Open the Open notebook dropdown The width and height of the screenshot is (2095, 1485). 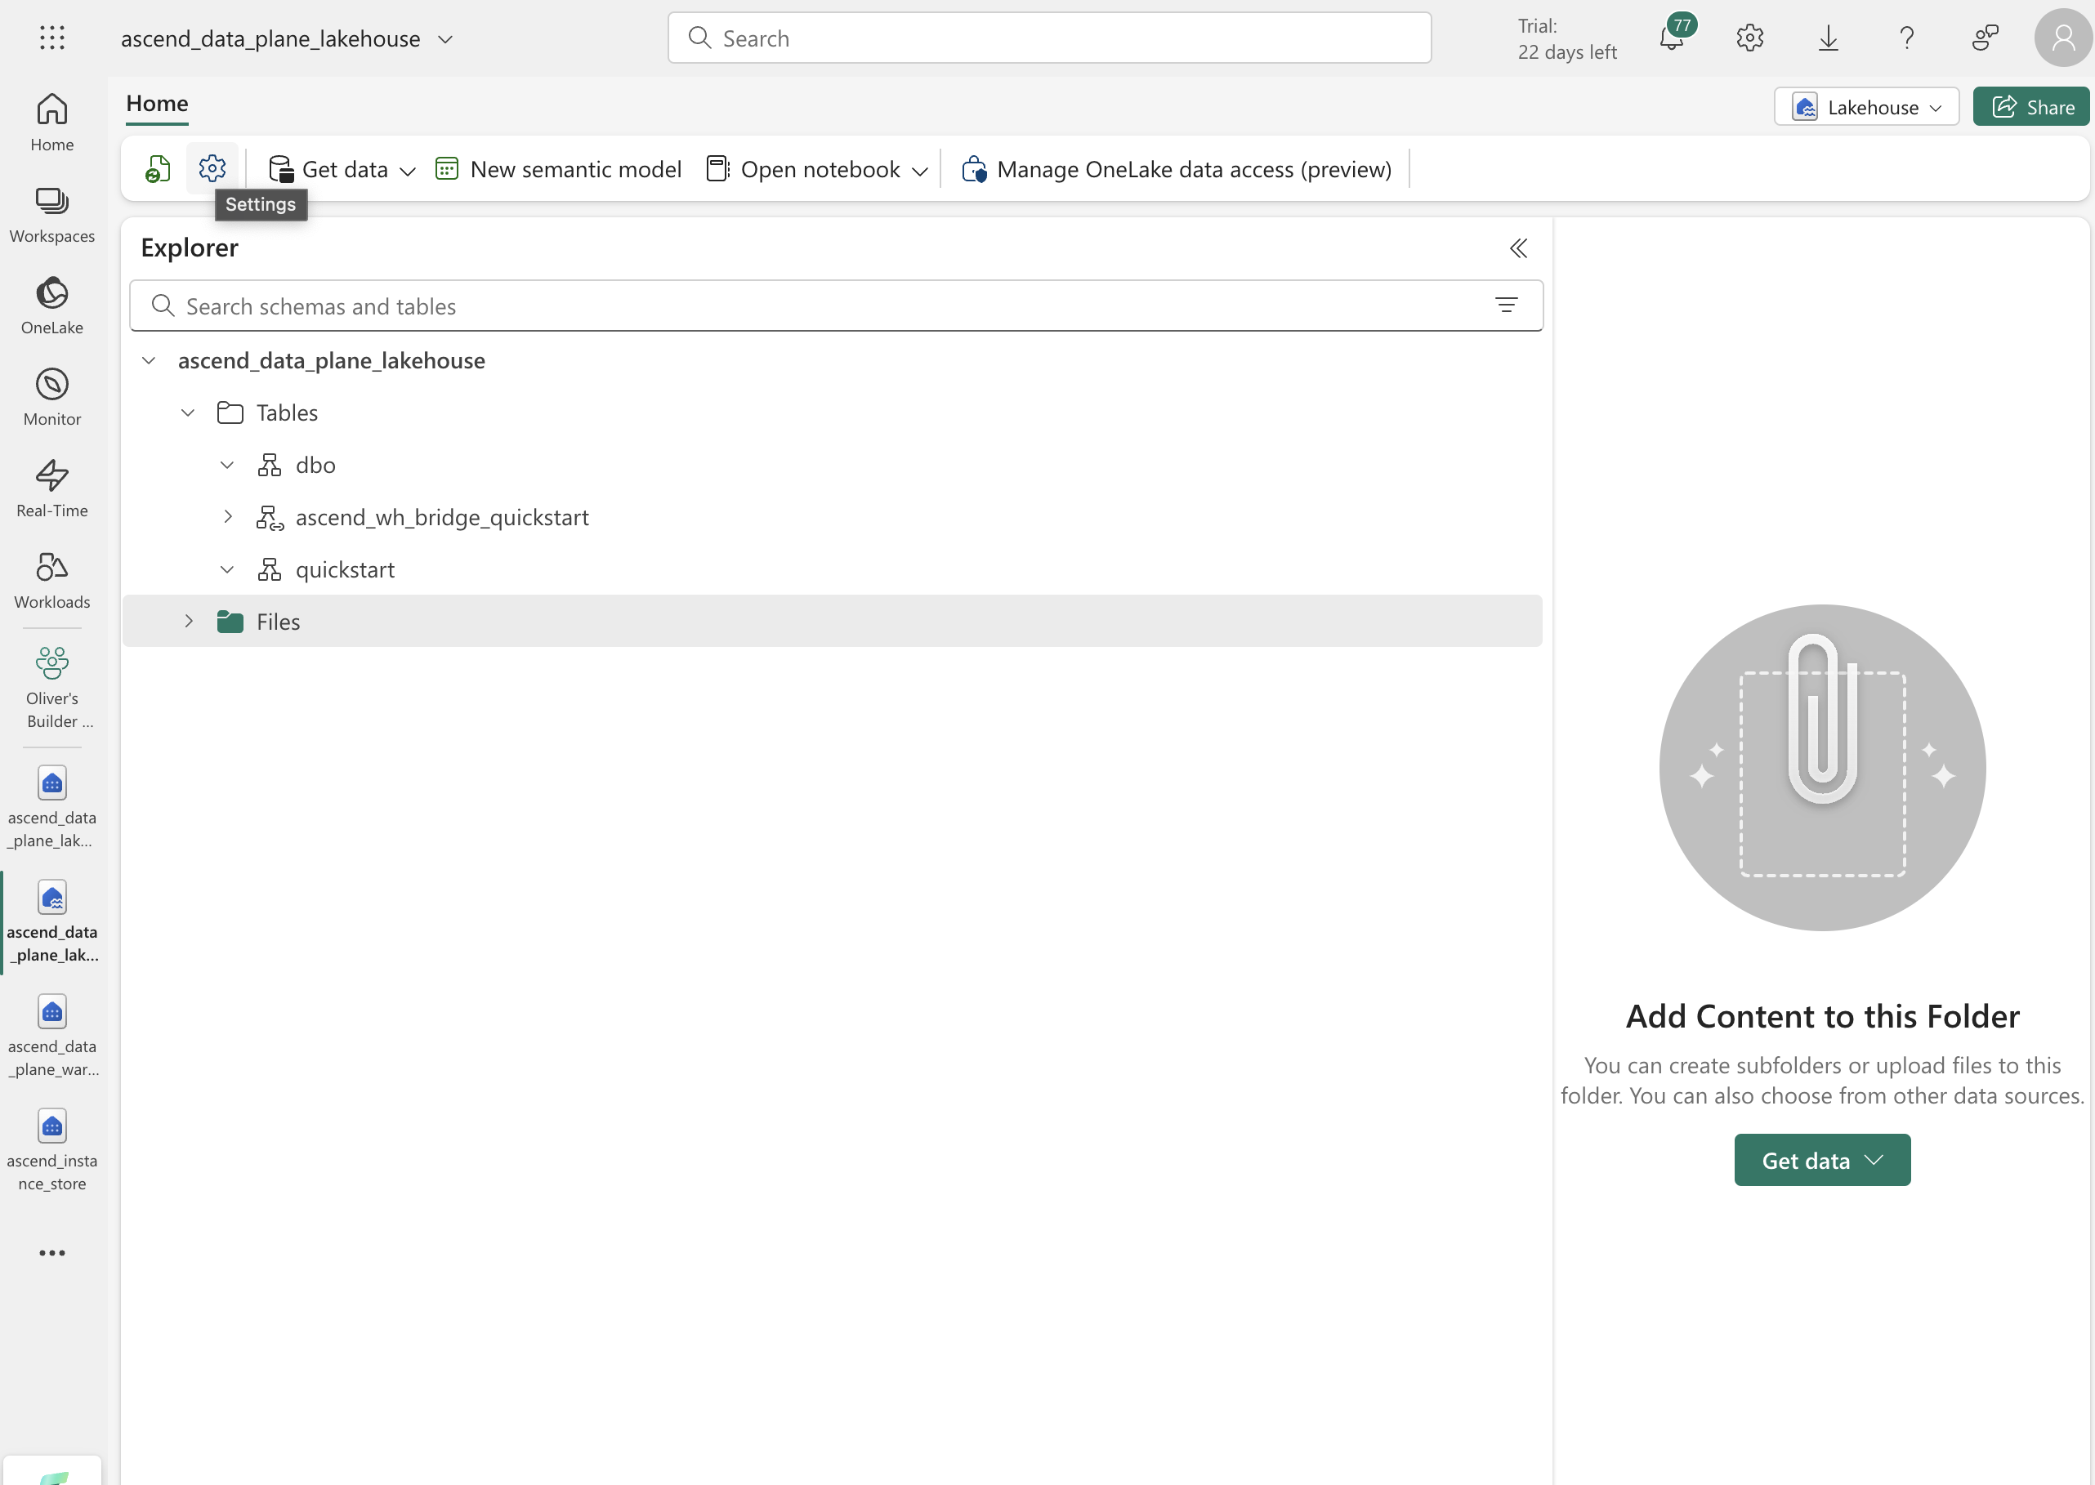[818, 169]
